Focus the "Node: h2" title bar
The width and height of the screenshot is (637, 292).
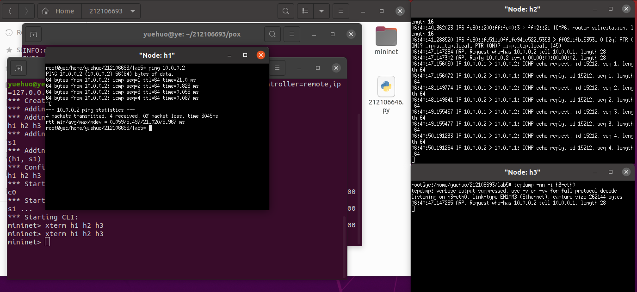[522, 9]
